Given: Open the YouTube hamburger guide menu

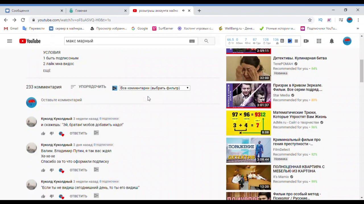Looking at the screenshot, I should [9, 41].
